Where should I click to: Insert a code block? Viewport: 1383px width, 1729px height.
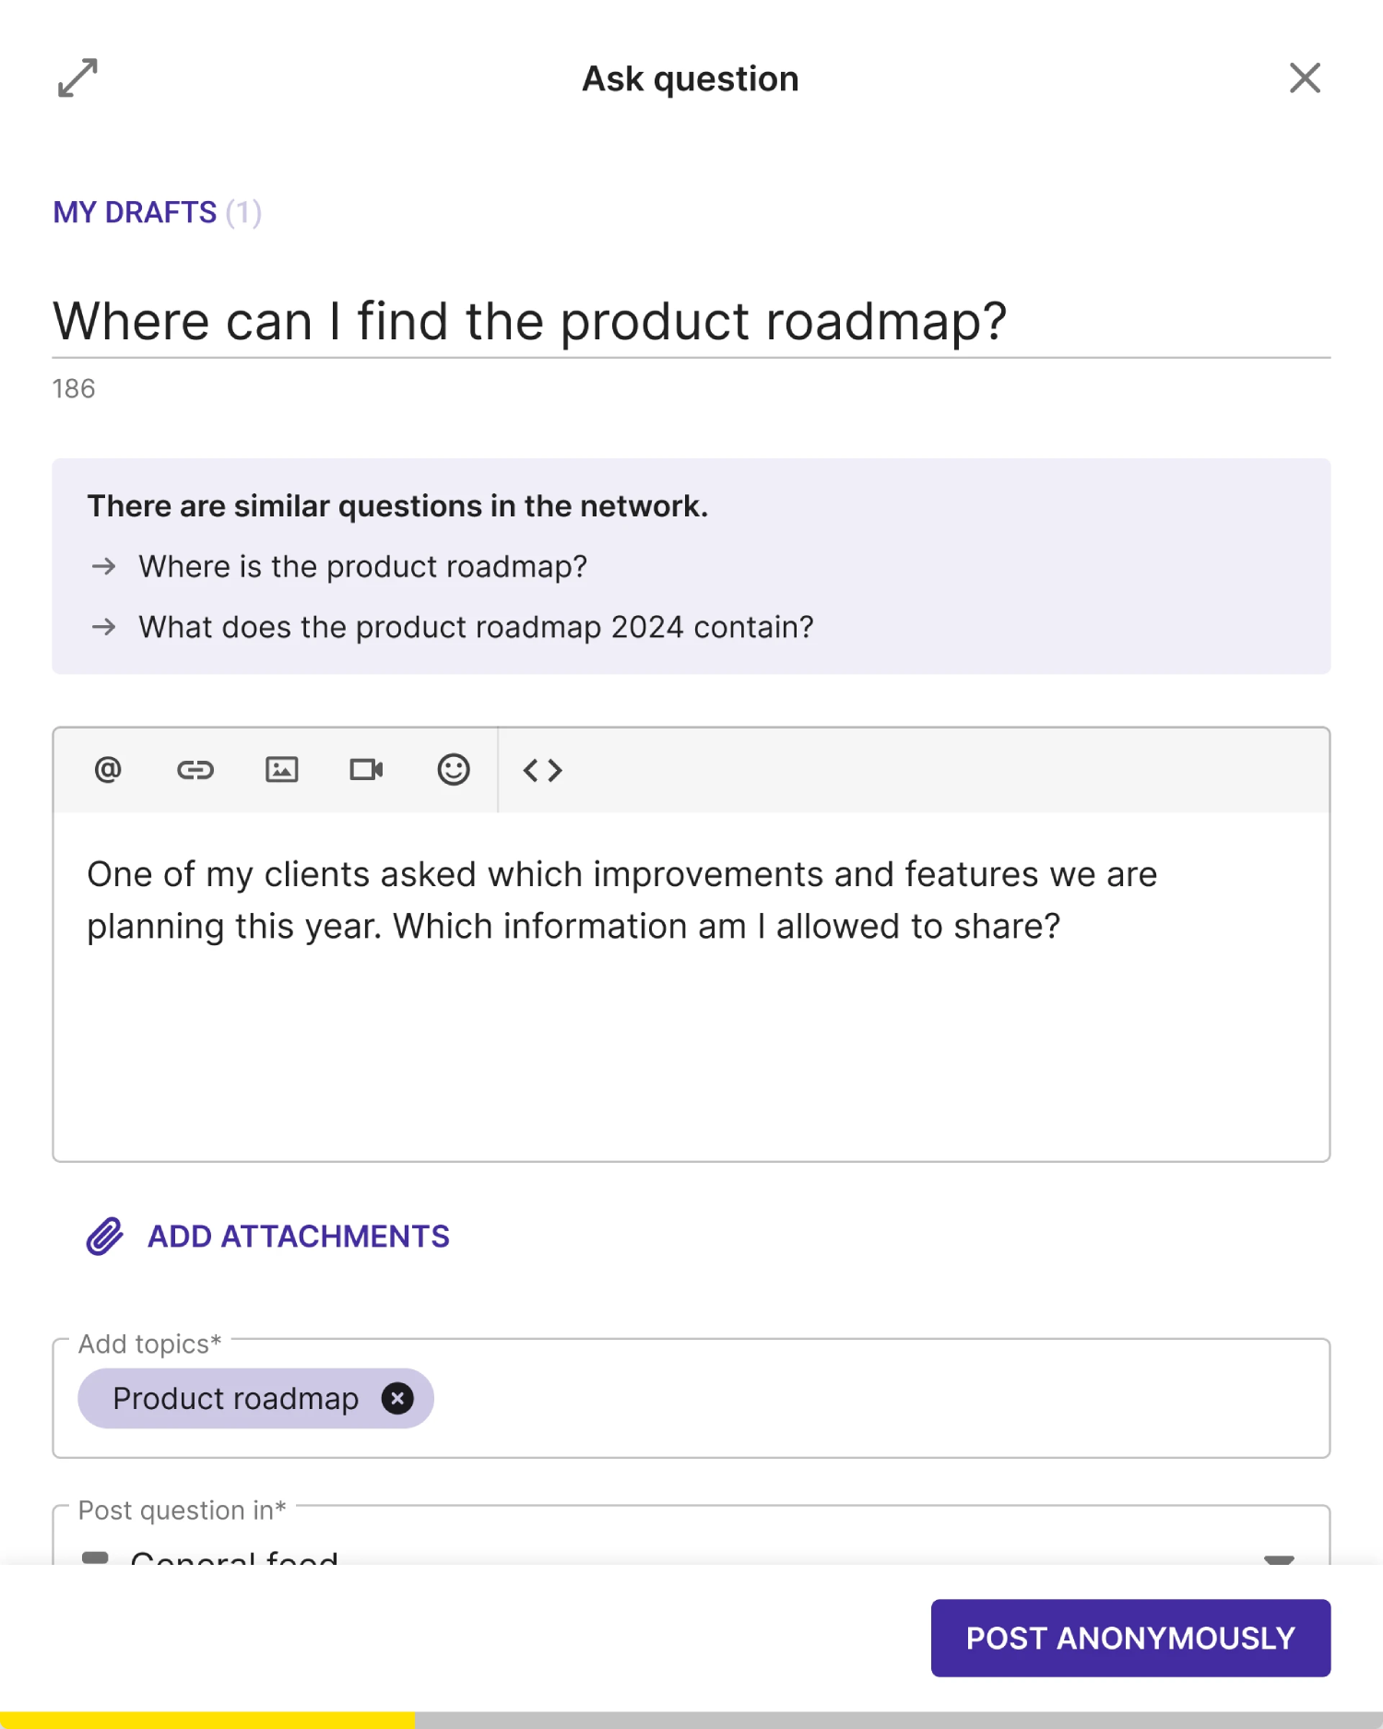[x=543, y=770]
